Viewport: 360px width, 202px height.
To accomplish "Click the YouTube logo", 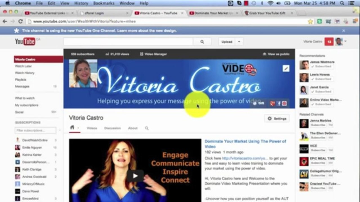I will (x=25, y=42).
